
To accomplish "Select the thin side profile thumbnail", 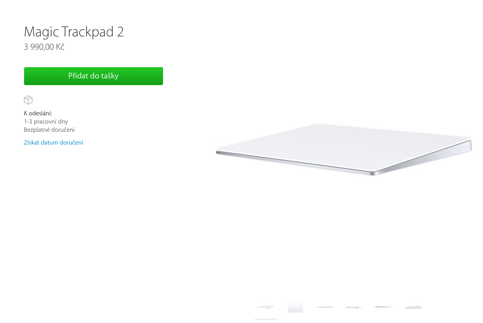I will (x=325, y=307).
